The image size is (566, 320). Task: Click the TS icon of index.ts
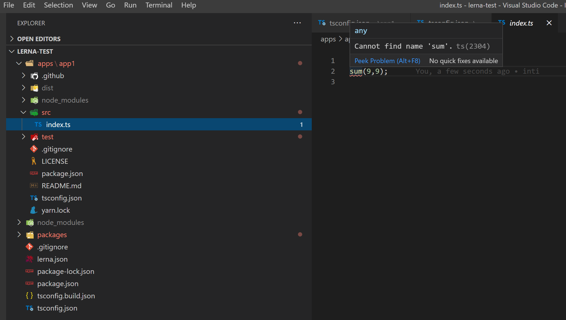[x=38, y=124]
